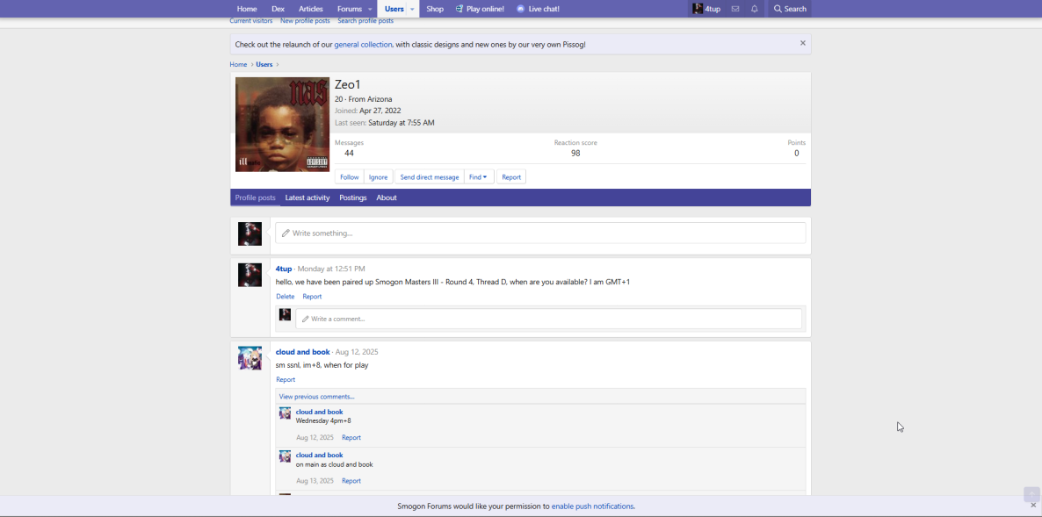Open the inbox envelope icon

tap(735, 9)
